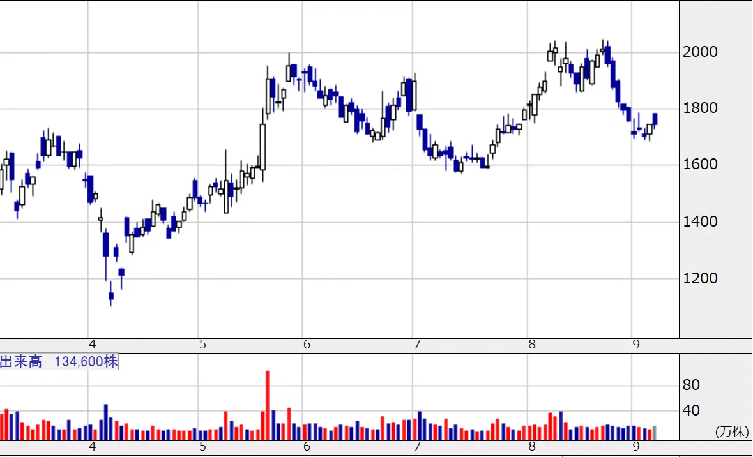The image size is (753, 457).
Task: Click month 5 label under the volume chart
Action: (x=202, y=447)
